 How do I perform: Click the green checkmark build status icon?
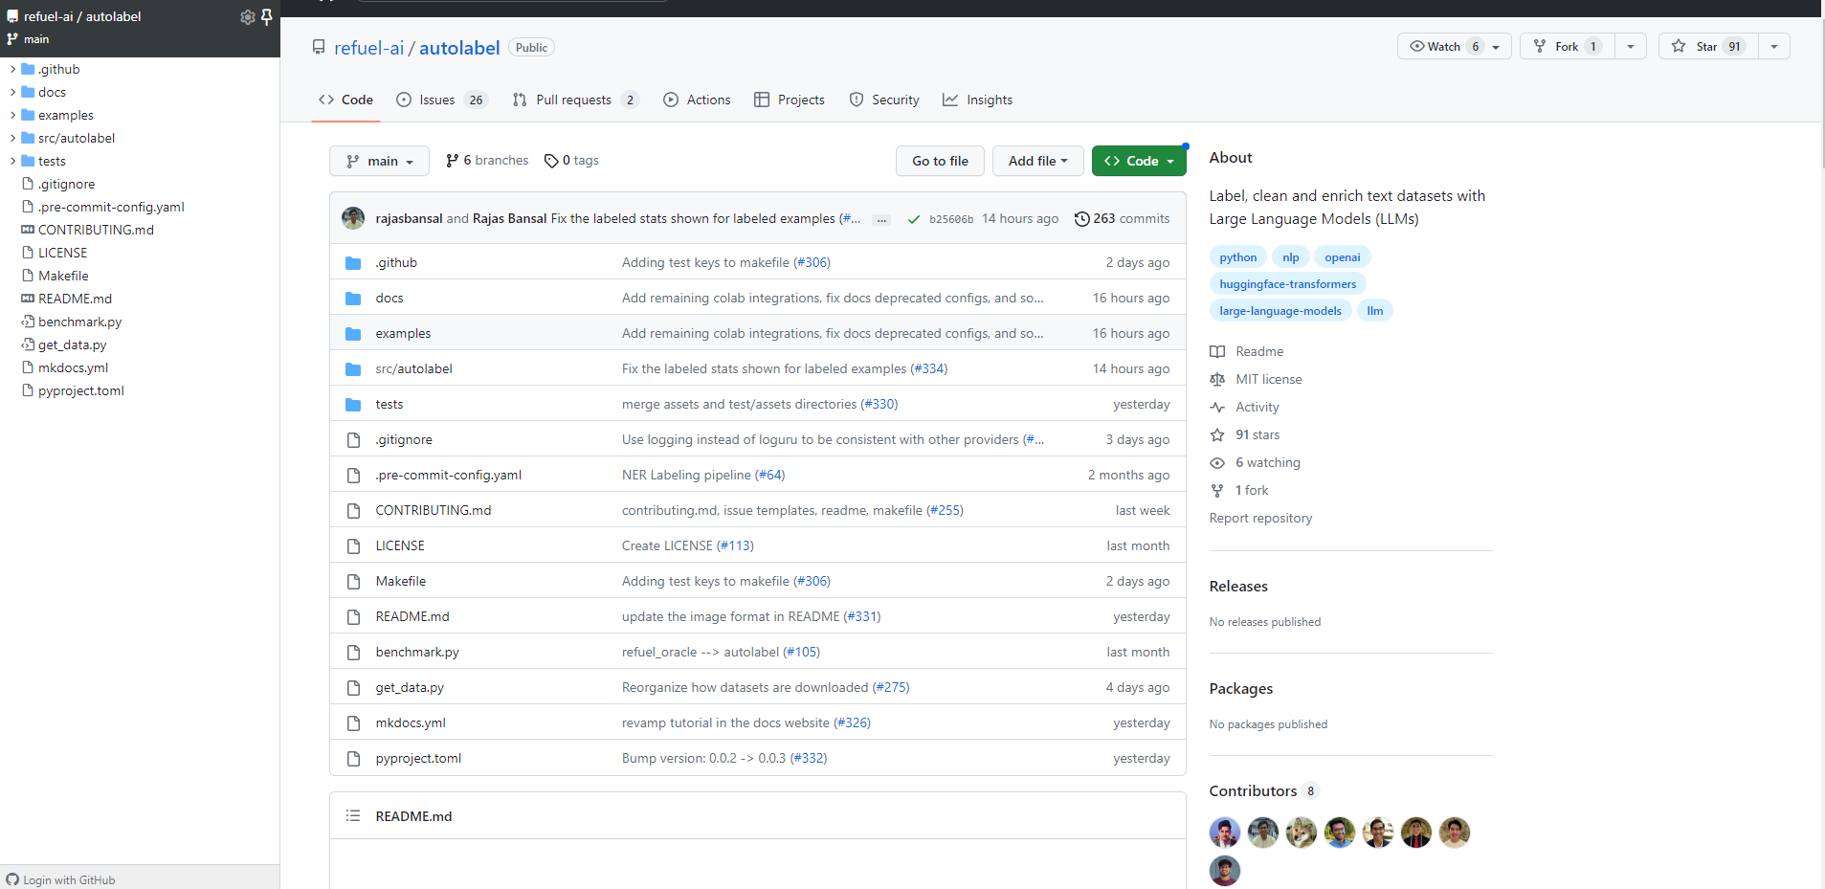pyautogui.click(x=914, y=219)
